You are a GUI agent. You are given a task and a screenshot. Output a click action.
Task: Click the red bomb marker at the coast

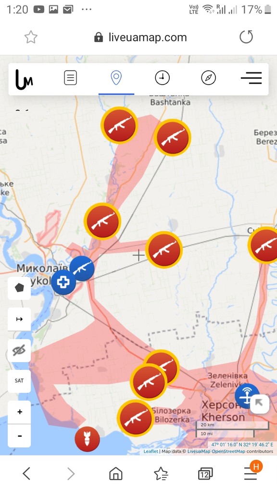click(x=88, y=439)
